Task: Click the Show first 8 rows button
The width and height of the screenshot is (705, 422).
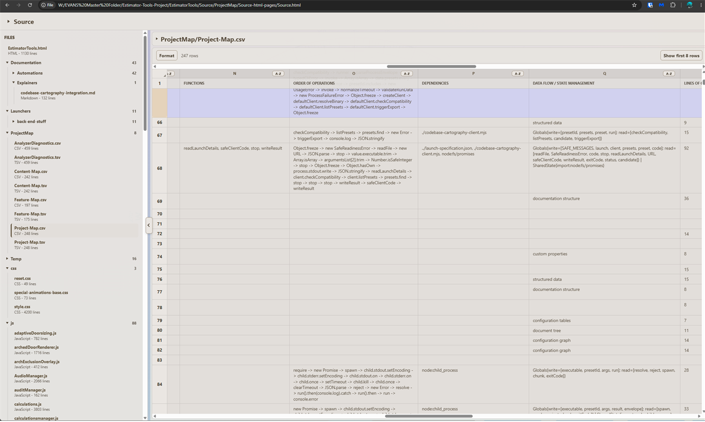Action: (x=681, y=55)
